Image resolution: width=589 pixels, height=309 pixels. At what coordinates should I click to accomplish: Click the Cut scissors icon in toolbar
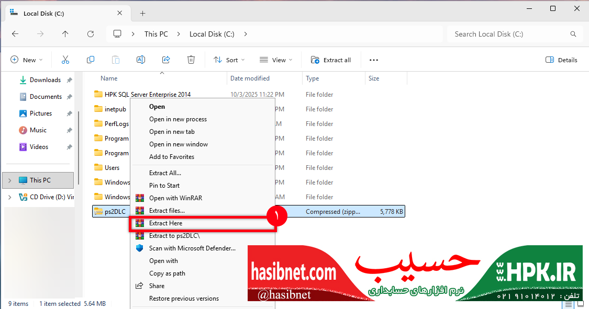[65, 60]
